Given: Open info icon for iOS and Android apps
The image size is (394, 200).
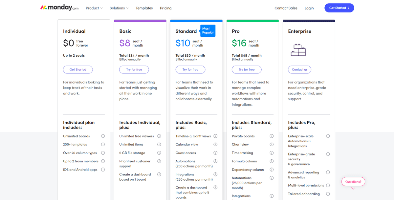Looking at the screenshot, I should tap(103, 170).
